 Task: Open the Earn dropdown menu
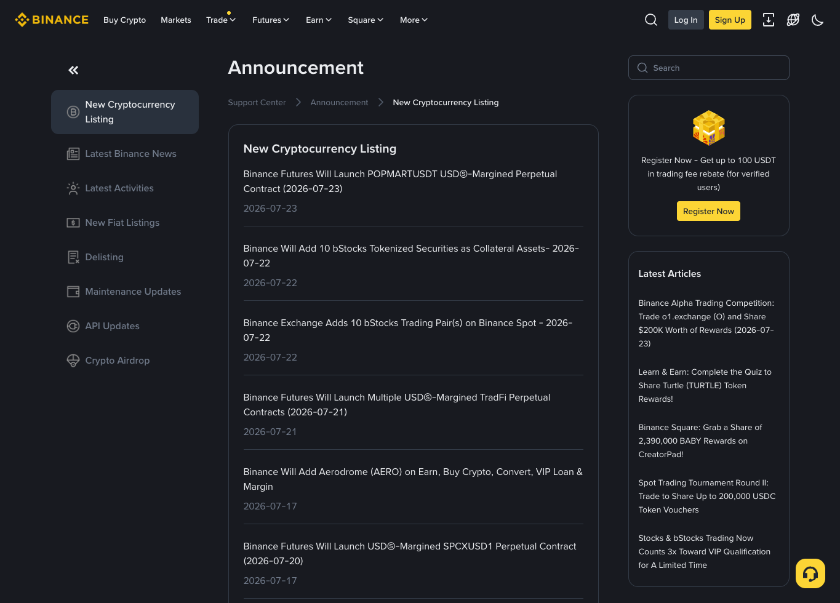(x=319, y=20)
